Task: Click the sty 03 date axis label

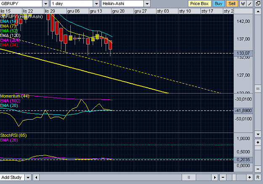Action: [x=163, y=11]
